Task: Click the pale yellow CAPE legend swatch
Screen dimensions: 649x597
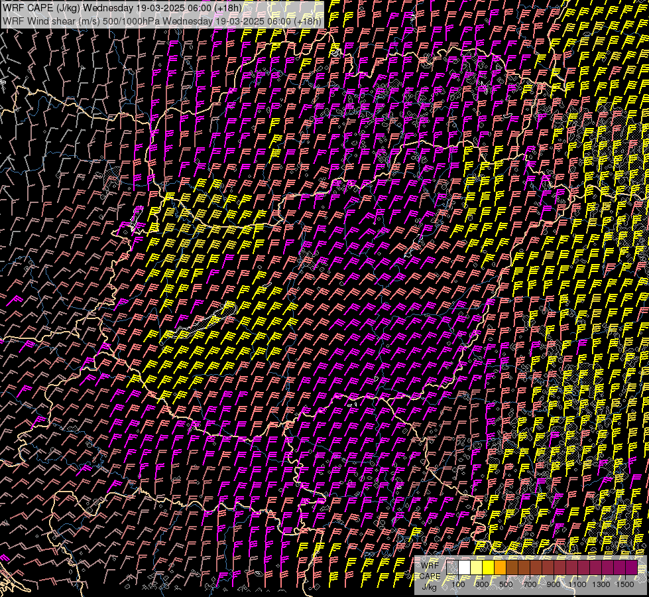Action: tap(477, 568)
